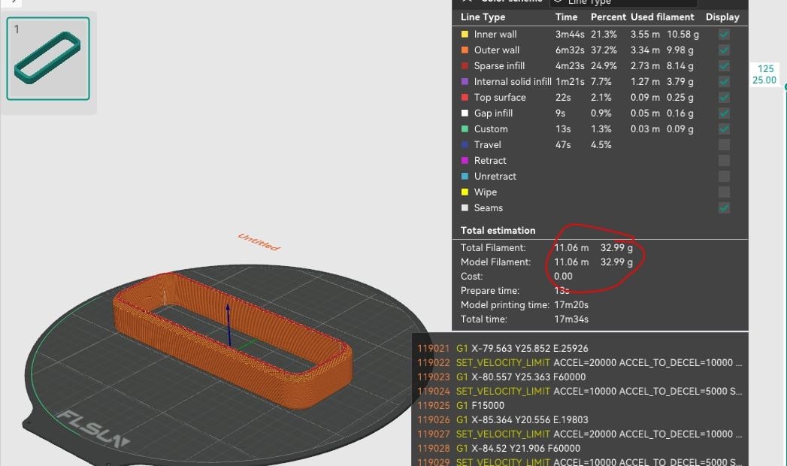Click Custom green swatch
The height and width of the screenshot is (466, 787).
465,129
